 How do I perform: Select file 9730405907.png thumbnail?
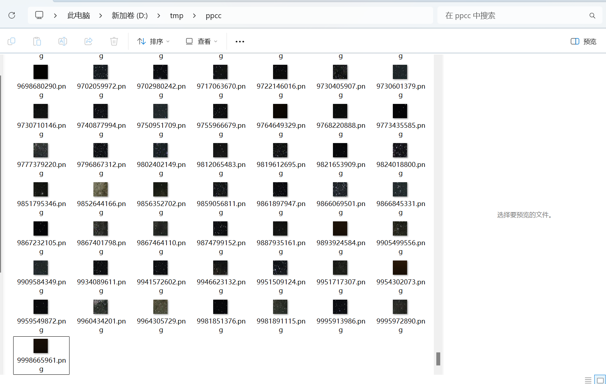pyautogui.click(x=340, y=72)
